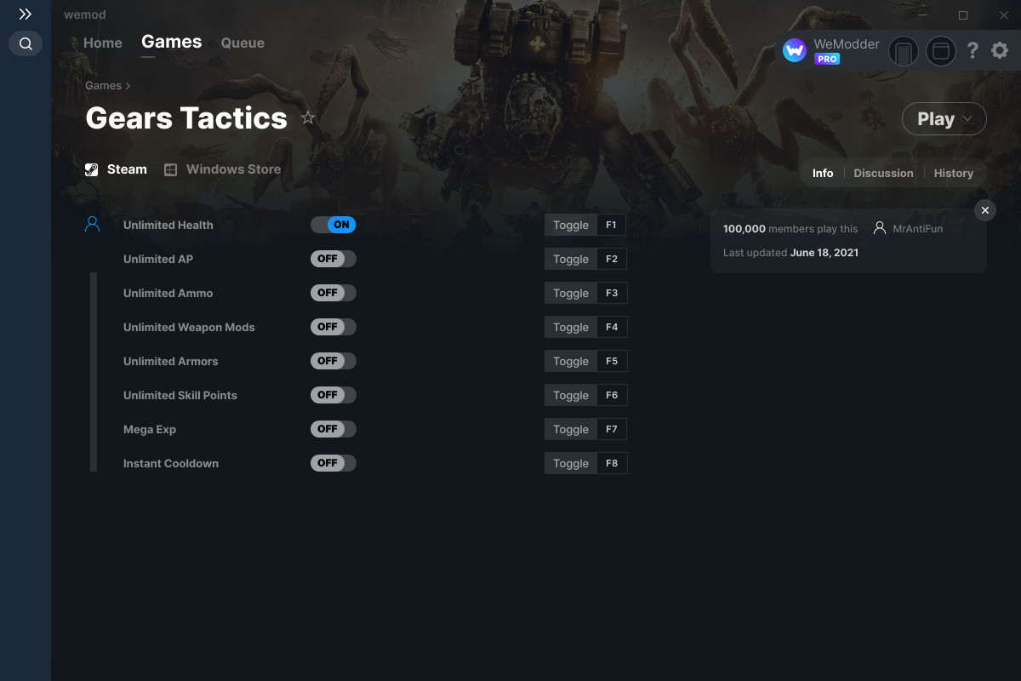Select the player category icon beside cheats
The image size is (1021, 681).
pos(93,225)
